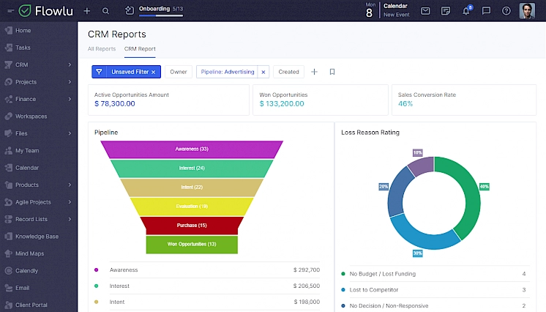
Task: Switch to the All Reports tab
Action: [102, 49]
